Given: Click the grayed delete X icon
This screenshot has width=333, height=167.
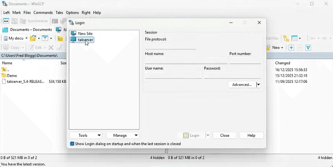Looking at the screenshot, I should coord(51,48).
